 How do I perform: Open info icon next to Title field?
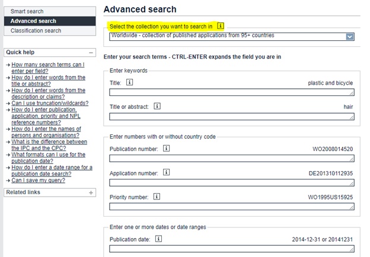[129, 82]
